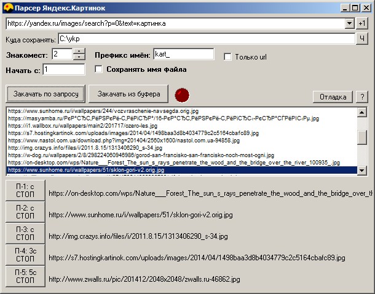
Task: Increase Знакомест value with up arrow
Action: (x=79, y=51)
